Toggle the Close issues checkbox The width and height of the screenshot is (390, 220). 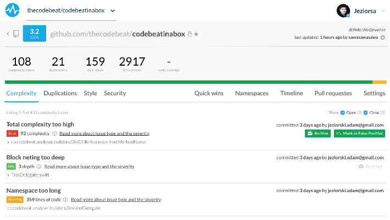click(366, 112)
